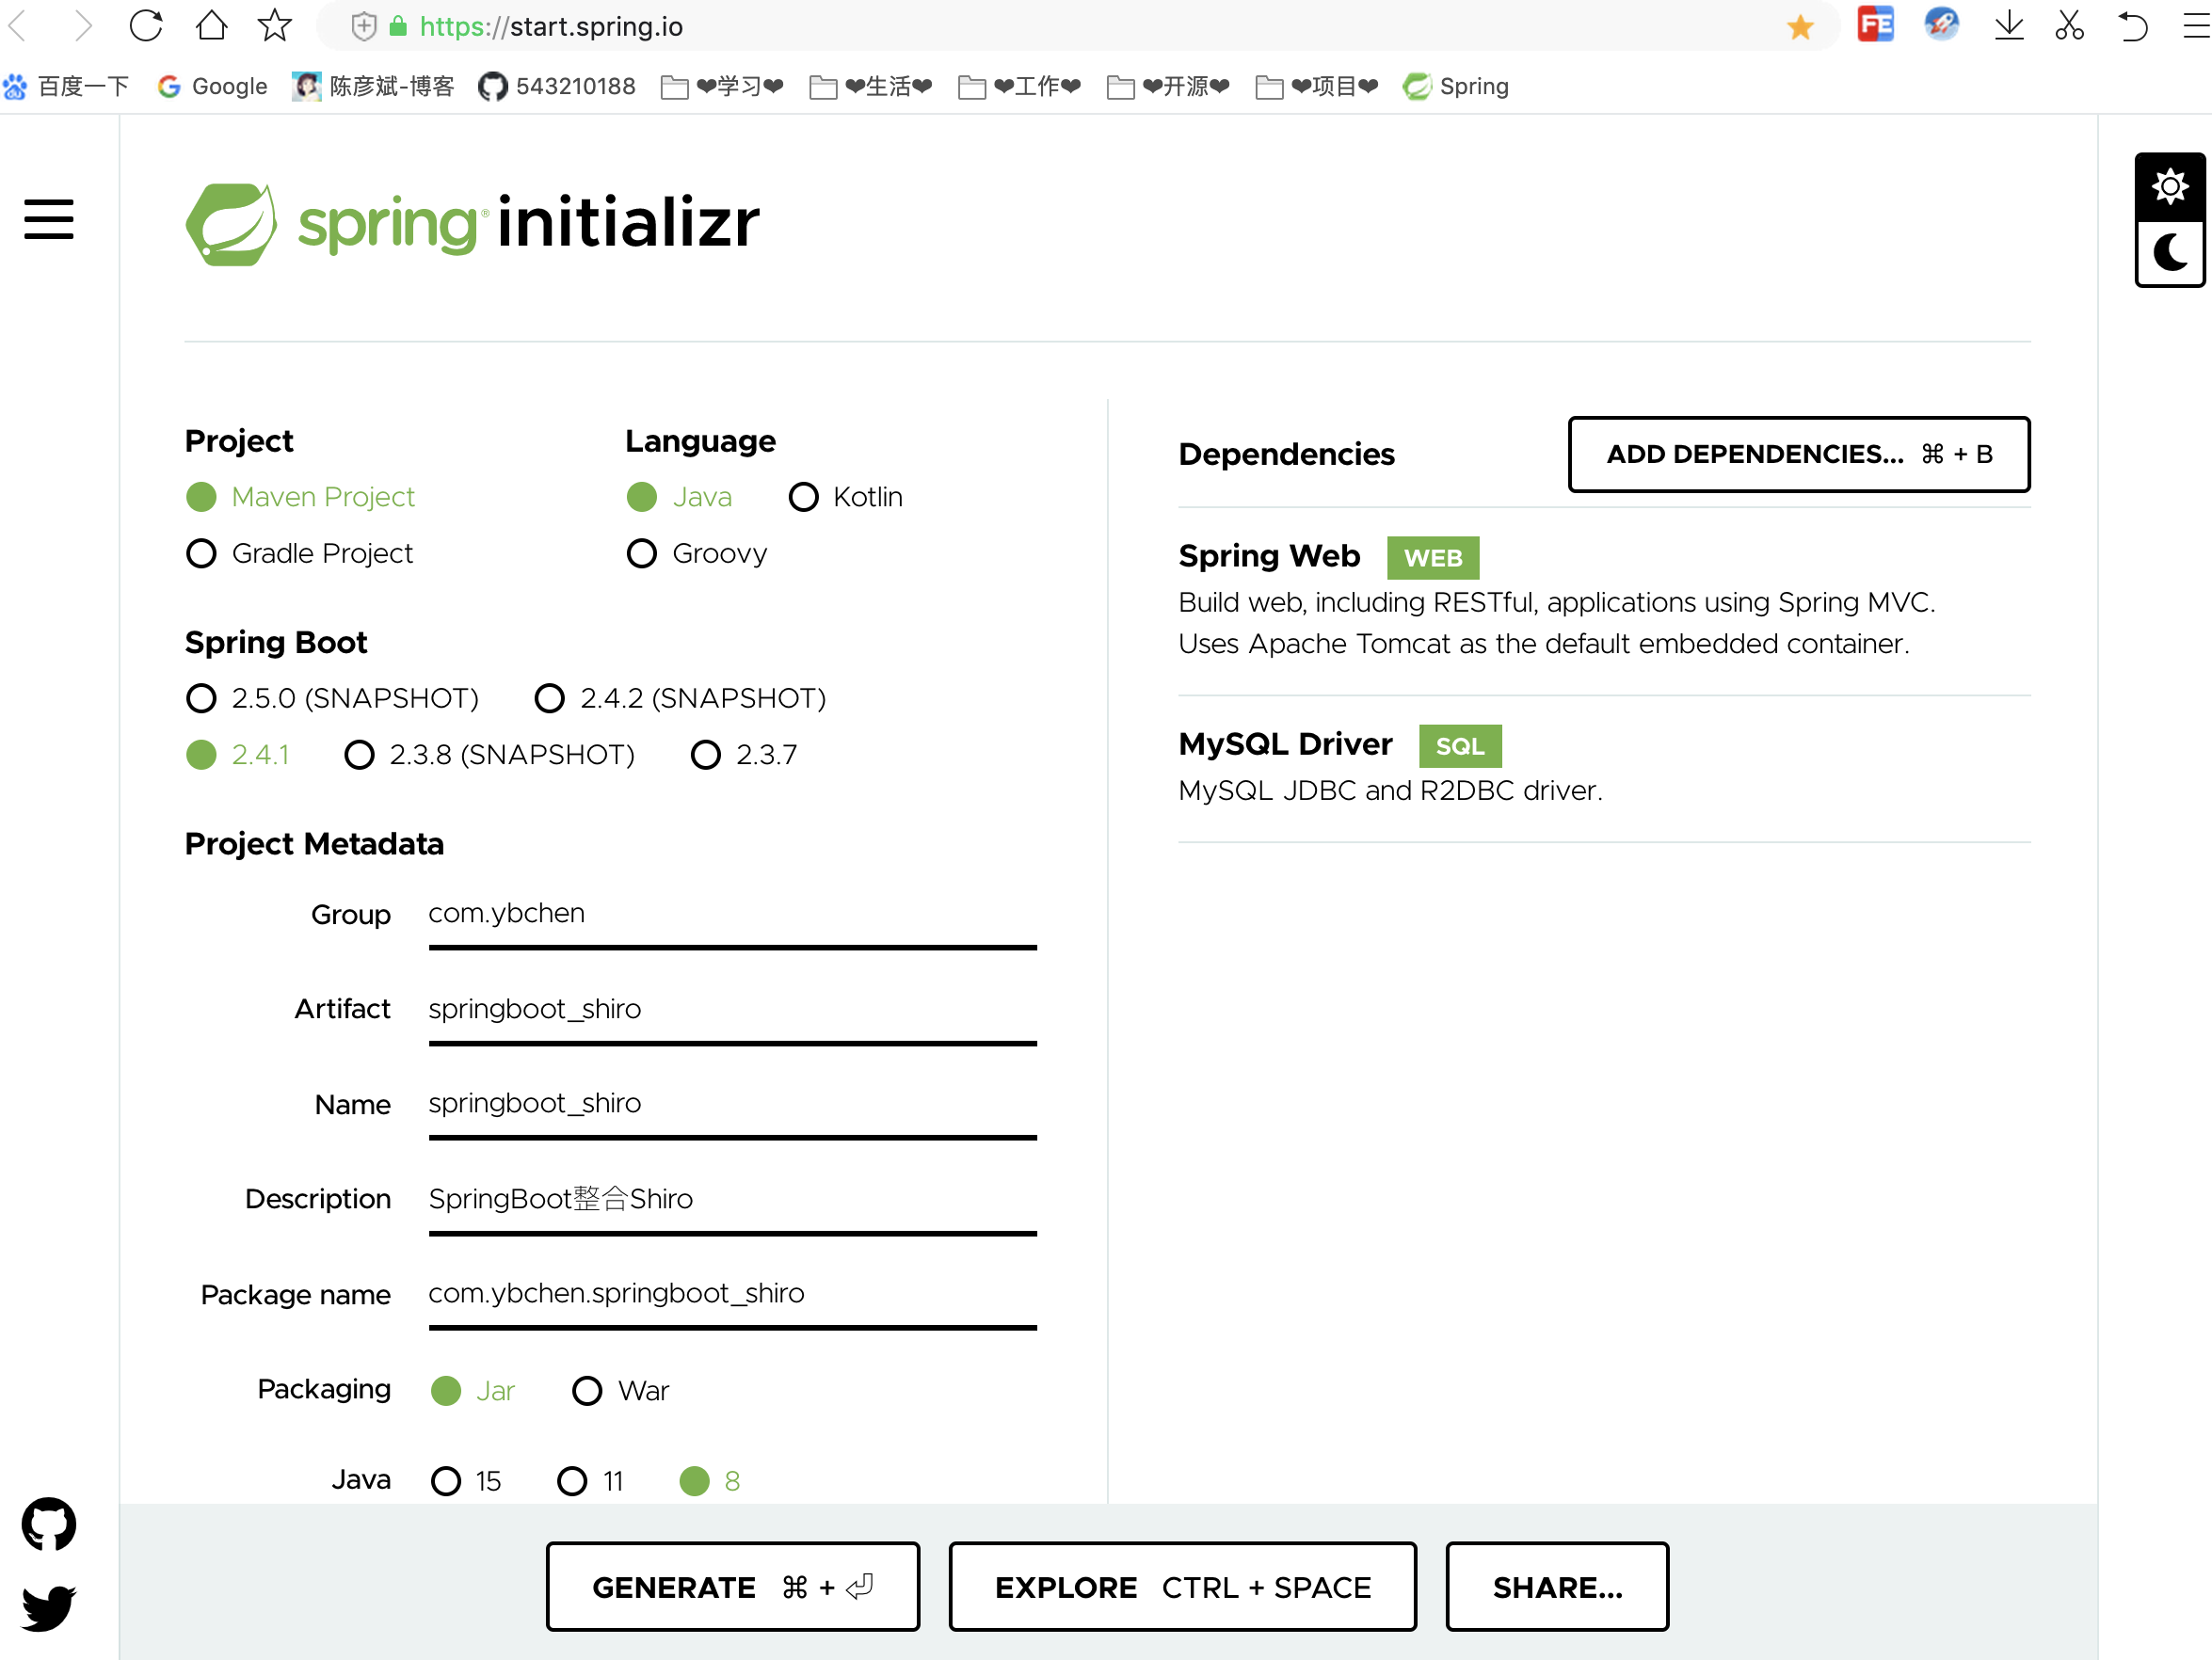2212x1660 pixels.
Task: Expand the 开源 bookmark folder
Action: tap(1169, 87)
